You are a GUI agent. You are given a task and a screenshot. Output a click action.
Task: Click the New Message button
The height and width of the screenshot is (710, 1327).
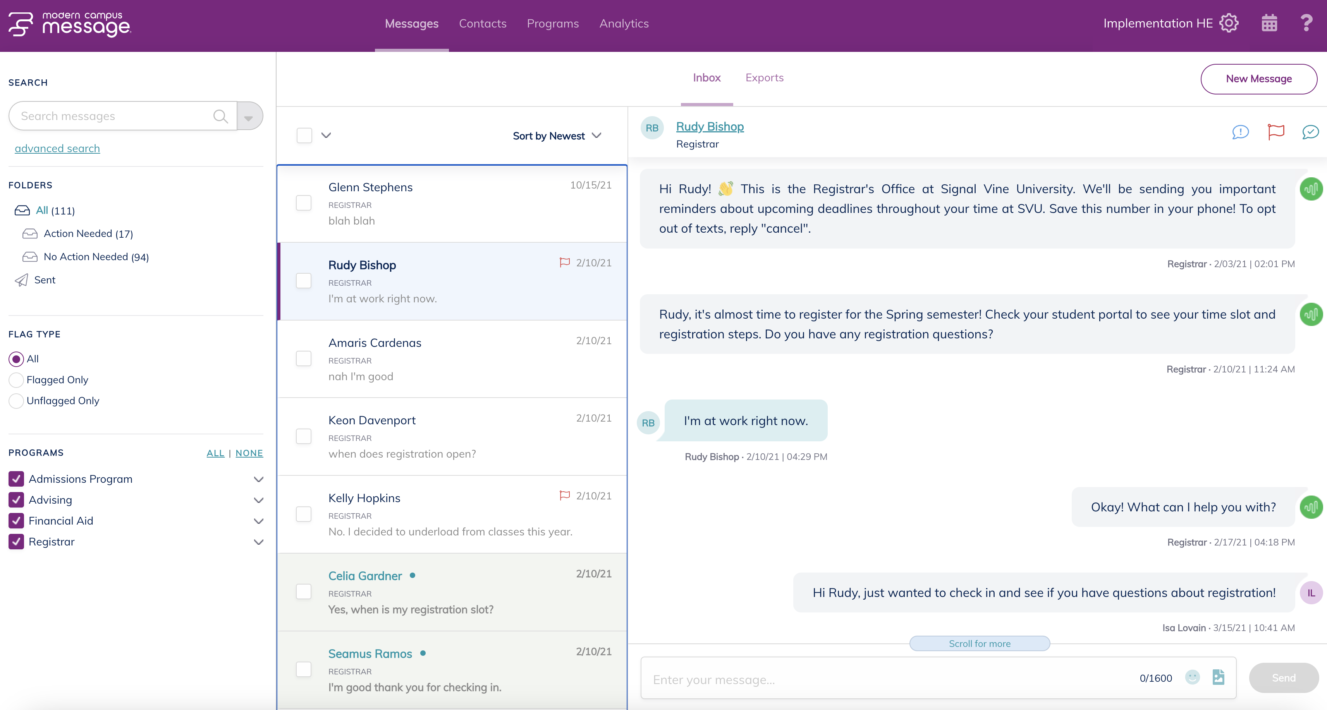coord(1259,79)
